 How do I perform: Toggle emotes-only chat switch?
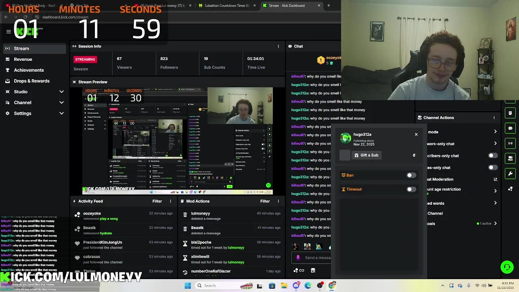pos(493,167)
